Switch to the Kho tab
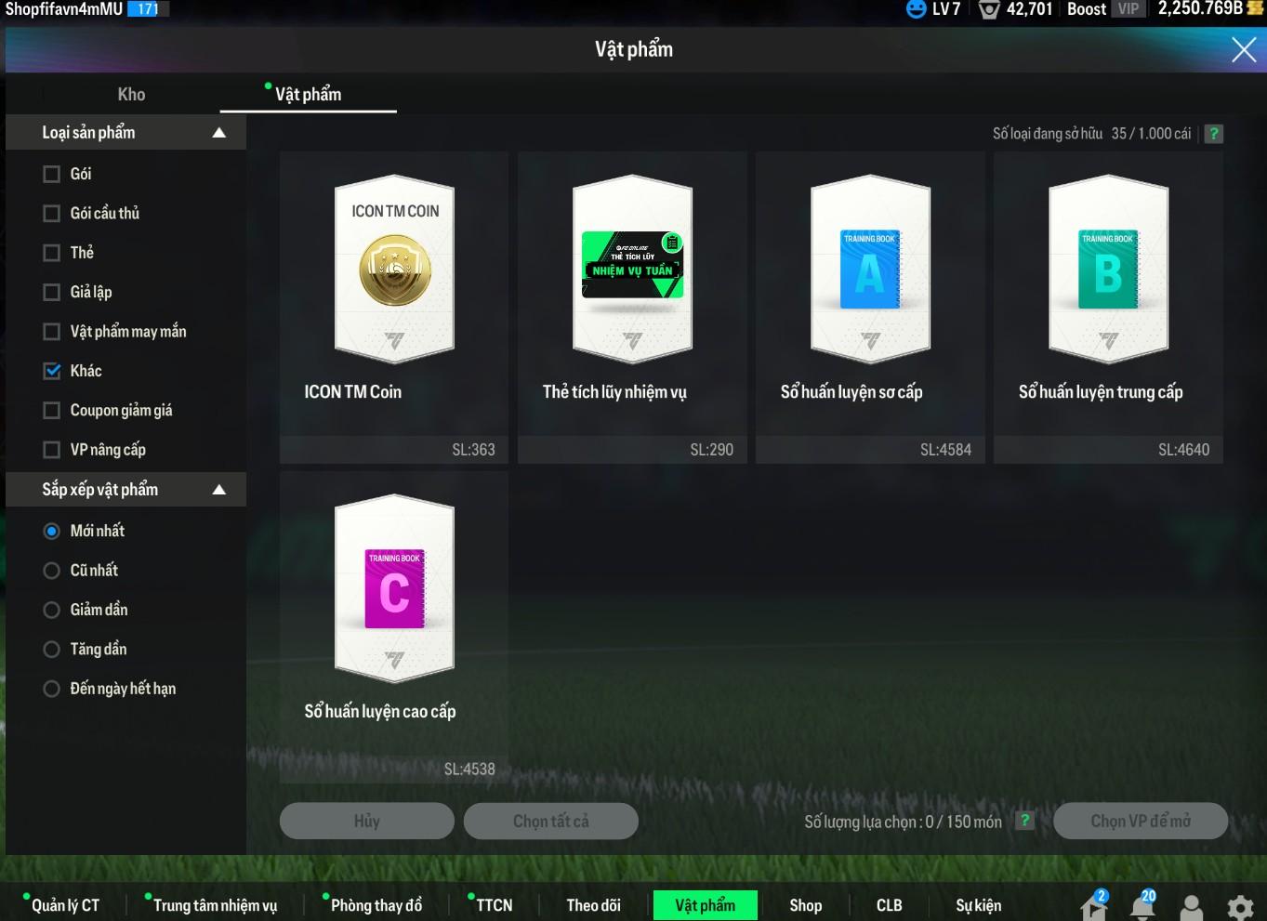This screenshot has width=1267, height=921. [131, 94]
